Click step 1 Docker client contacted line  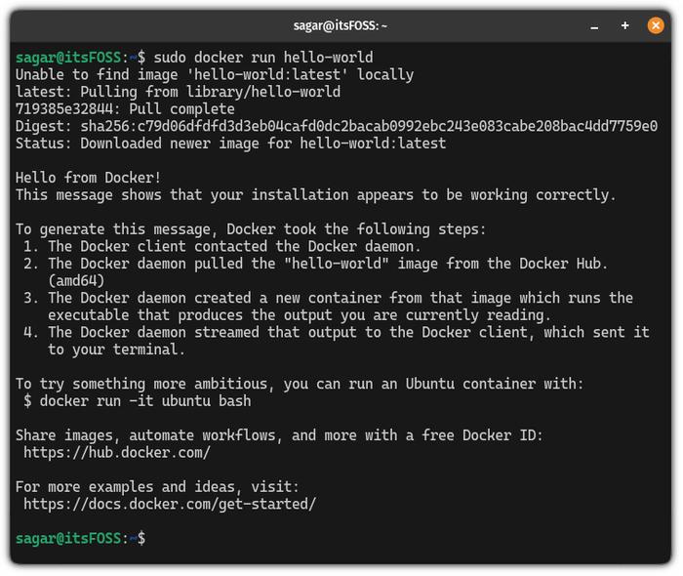tap(222, 247)
